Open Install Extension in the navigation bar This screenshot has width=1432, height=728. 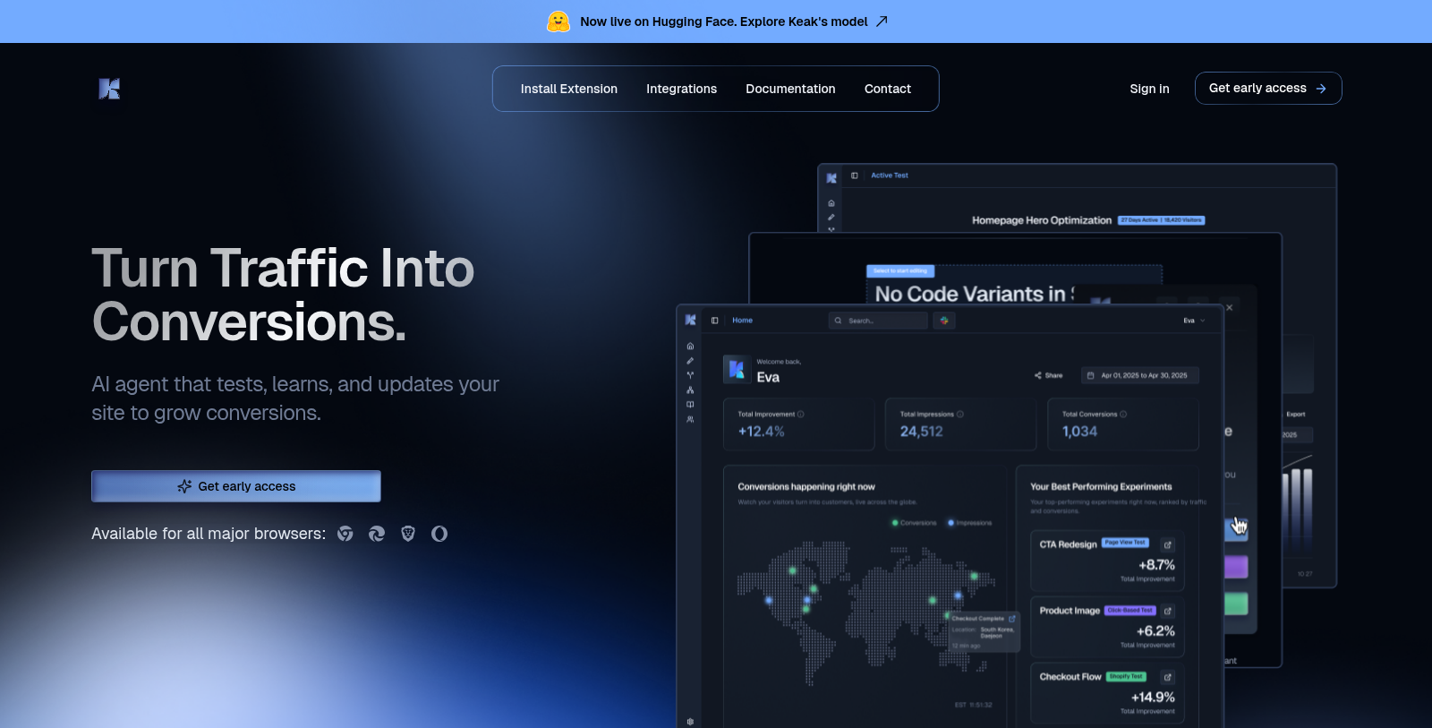[569, 89]
